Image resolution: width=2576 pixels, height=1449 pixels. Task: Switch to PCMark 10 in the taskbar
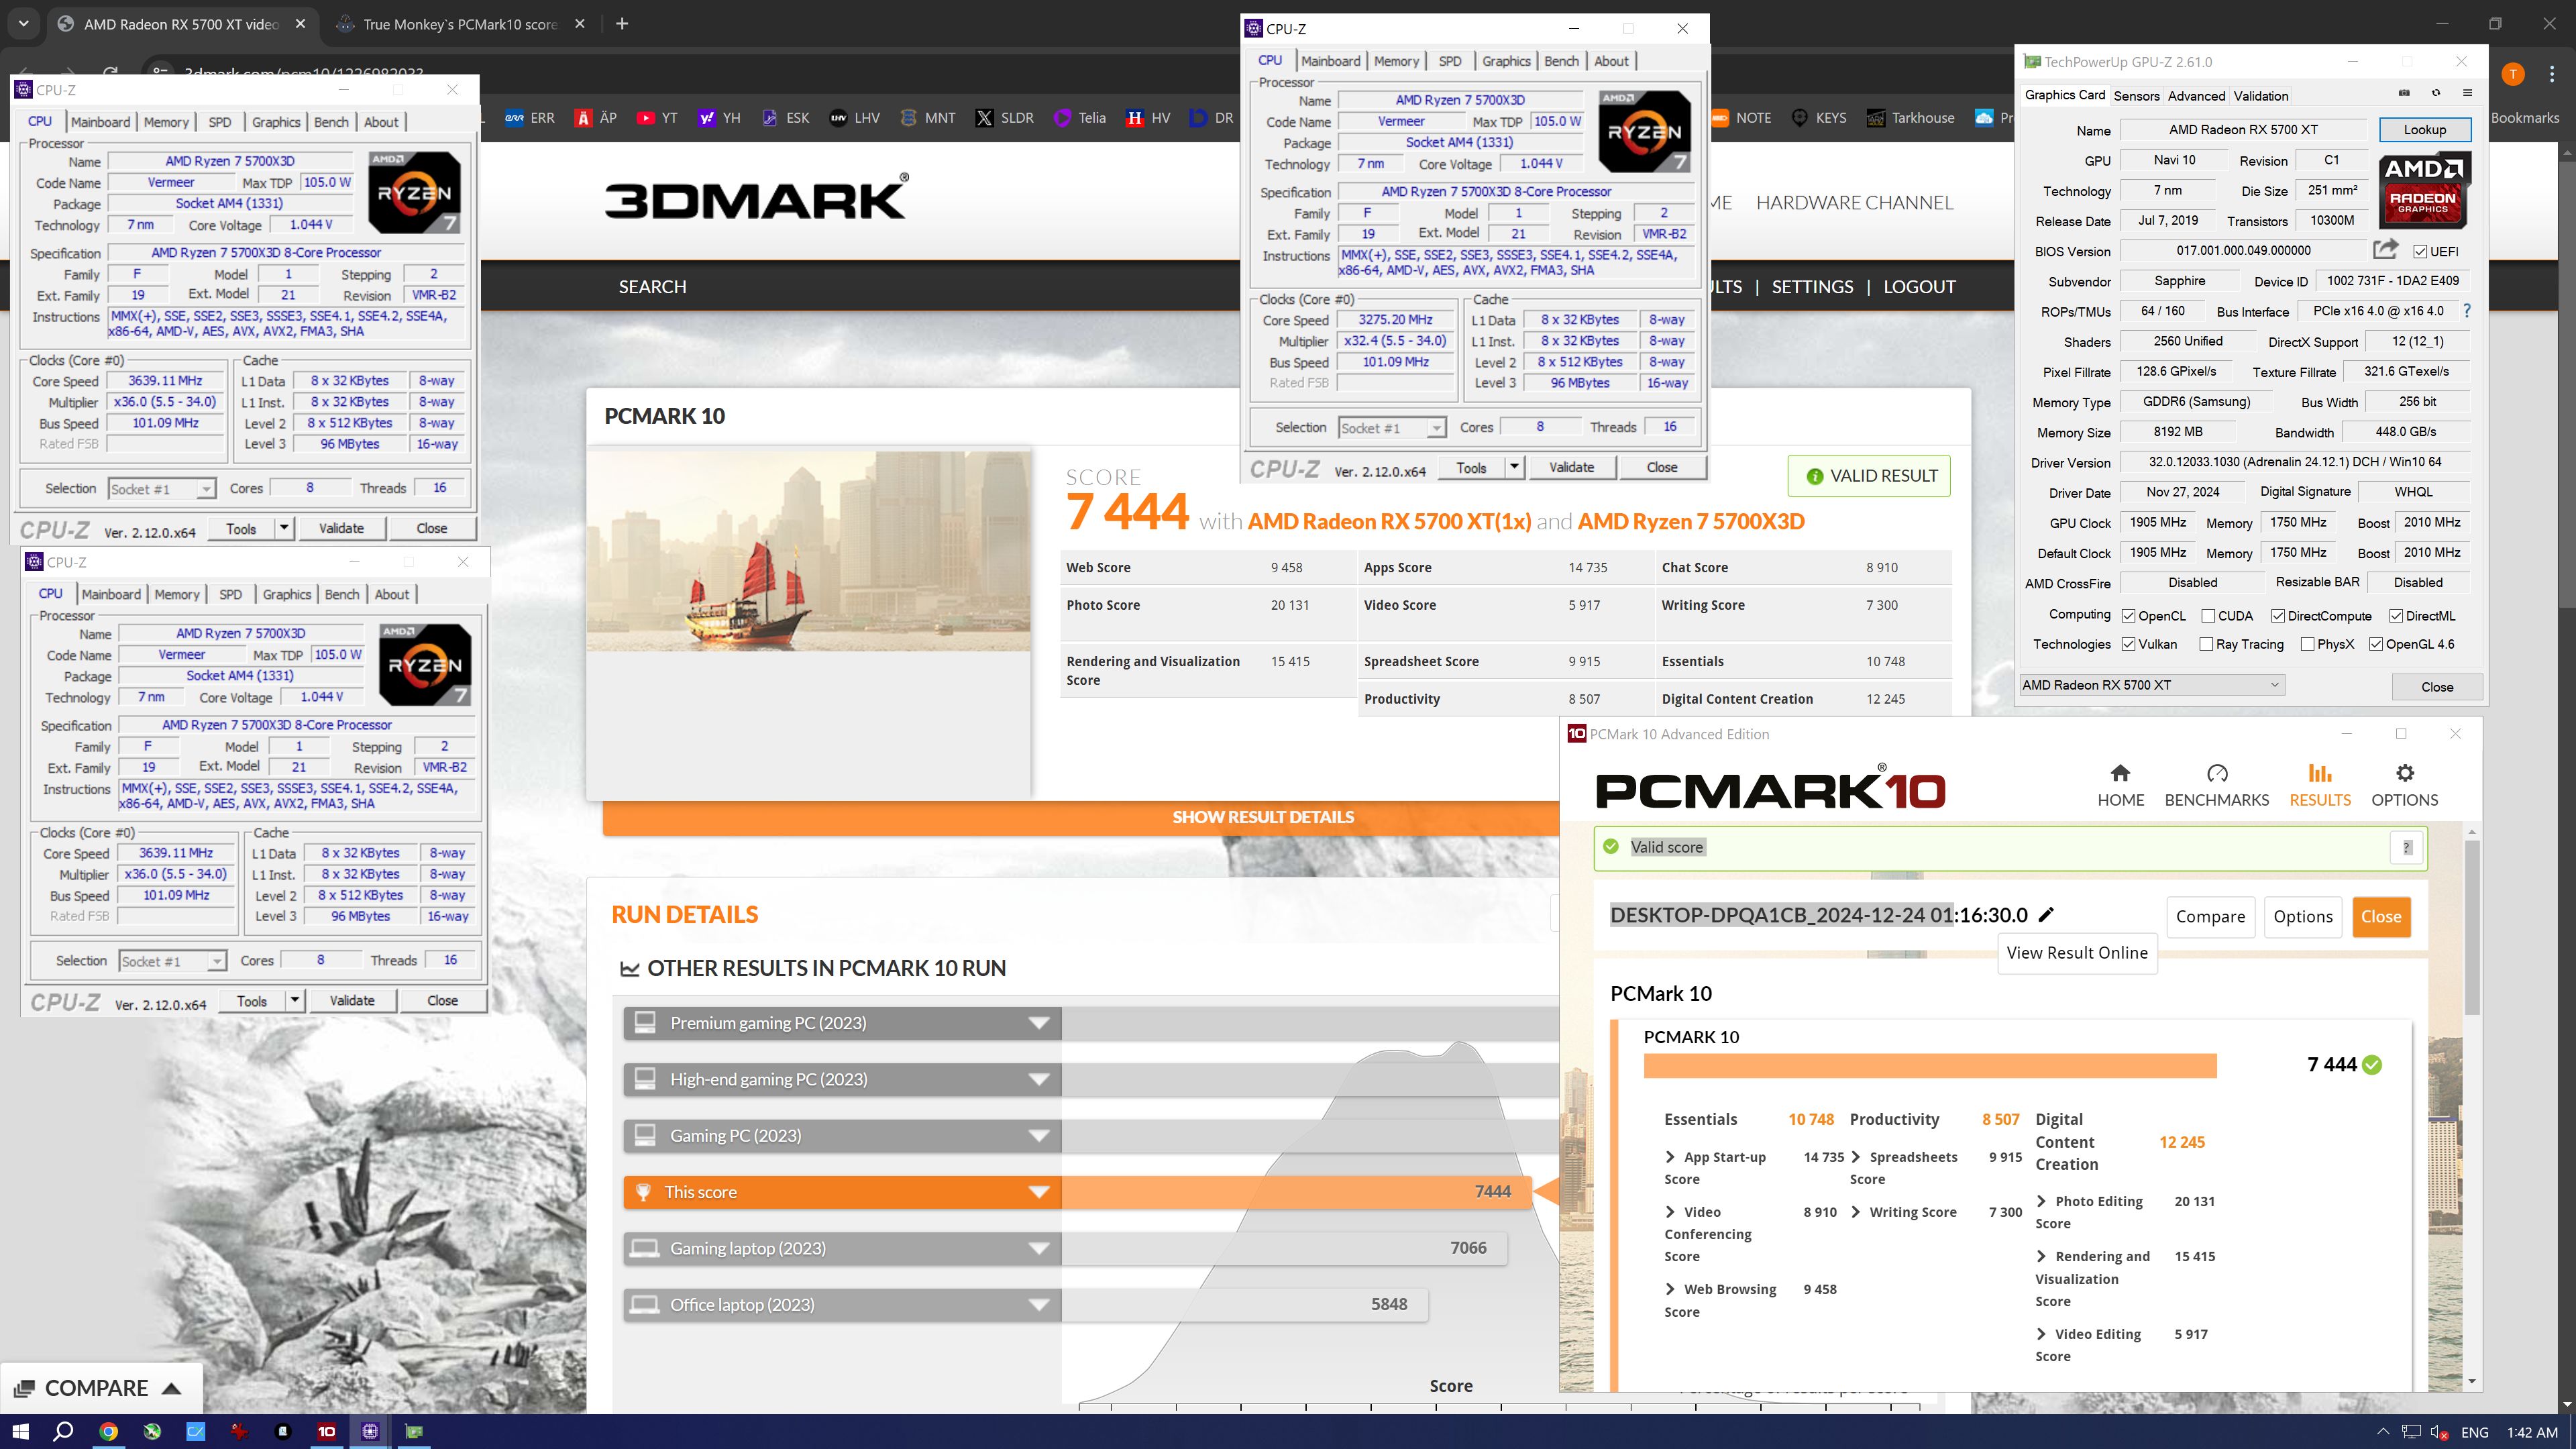pos(326,1431)
